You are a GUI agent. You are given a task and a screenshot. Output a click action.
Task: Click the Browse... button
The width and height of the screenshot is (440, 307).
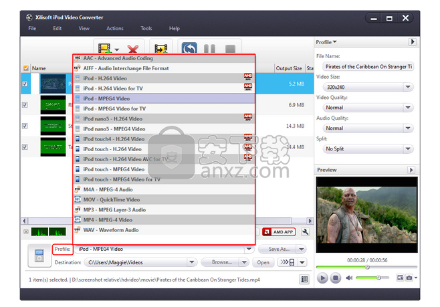[221, 262]
